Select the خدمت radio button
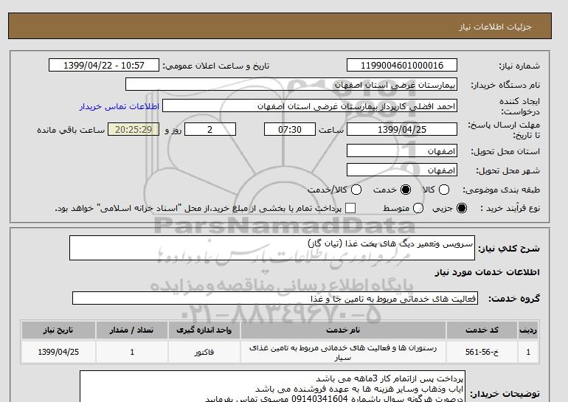 click(406, 190)
